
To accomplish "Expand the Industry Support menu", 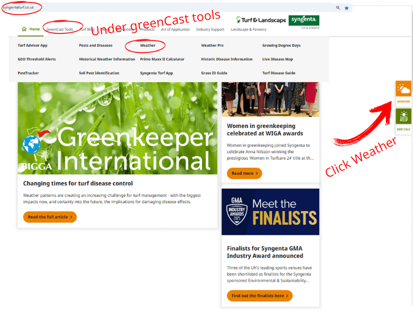I will 210,29.
